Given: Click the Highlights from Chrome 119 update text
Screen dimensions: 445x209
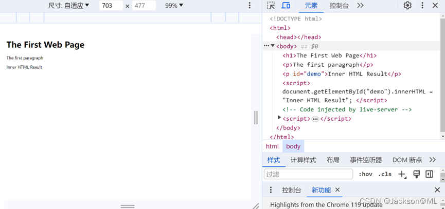Looking at the screenshot, I should 326,205.
